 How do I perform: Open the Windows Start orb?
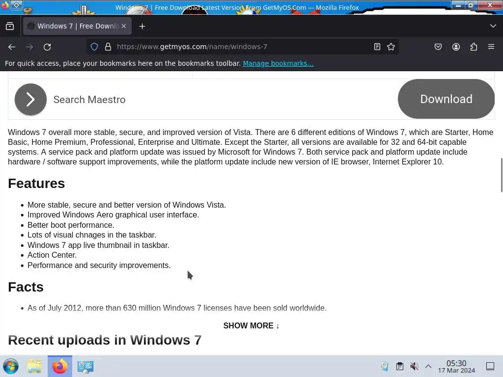pyautogui.click(x=11, y=366)
